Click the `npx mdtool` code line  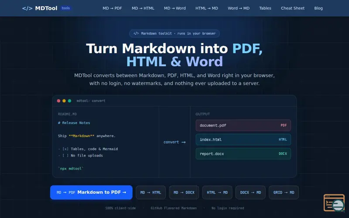(x=71, y=169)
